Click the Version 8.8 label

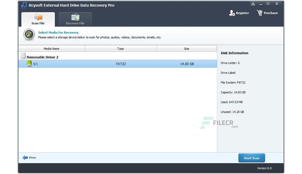[x=264, y=168]
